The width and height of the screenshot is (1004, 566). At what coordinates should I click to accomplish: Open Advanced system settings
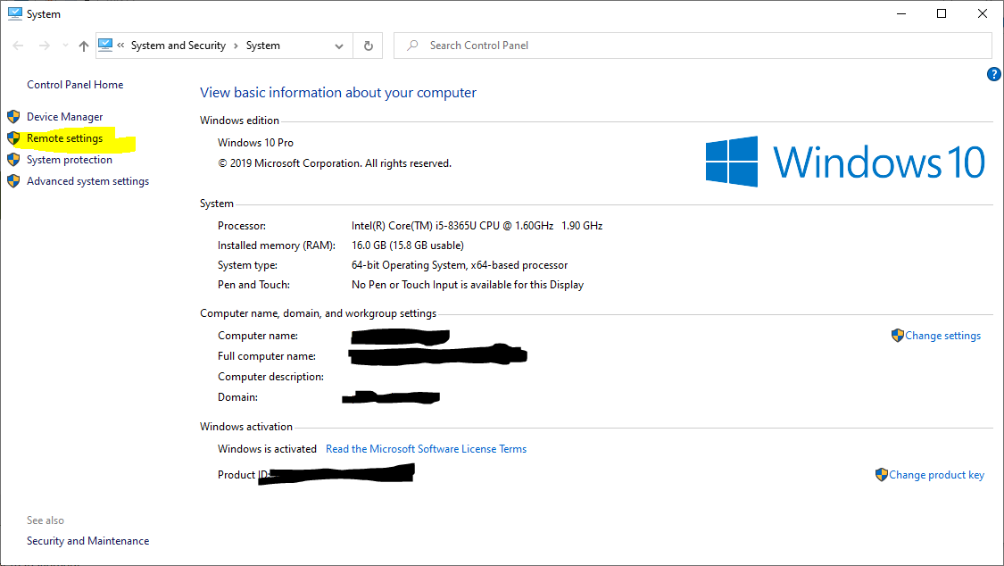87,181
